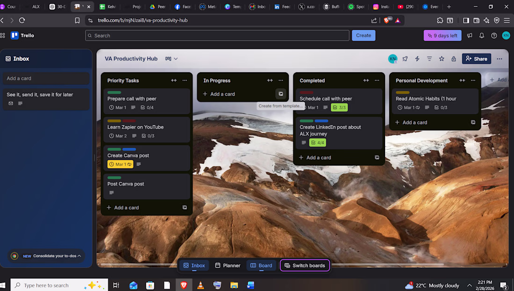Image resolution: width=514 pixels, height=291 pixels.
Task: Open the Trello app switcher grid
Action: (x=3, y=35)
